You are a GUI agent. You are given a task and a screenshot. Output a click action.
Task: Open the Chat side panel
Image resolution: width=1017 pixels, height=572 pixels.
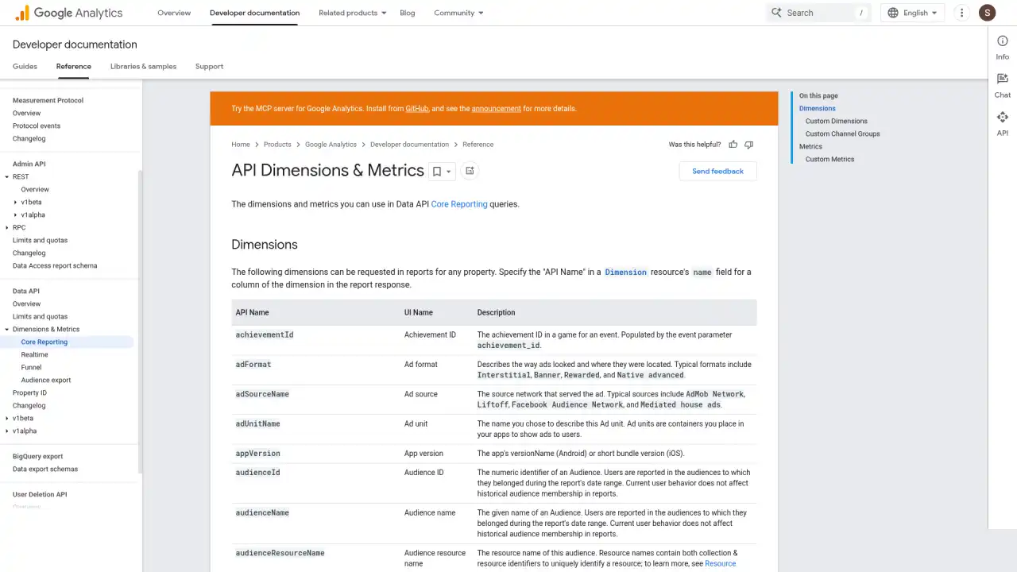pos(1002,85)
